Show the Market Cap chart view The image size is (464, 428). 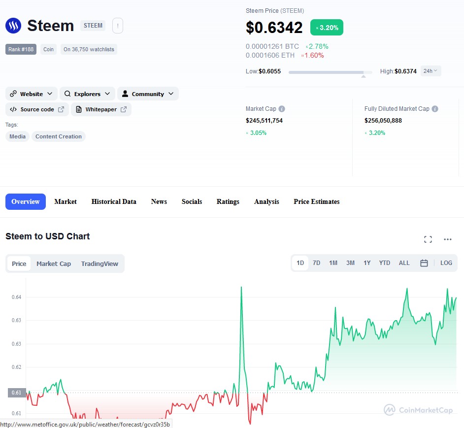(54, 263)
